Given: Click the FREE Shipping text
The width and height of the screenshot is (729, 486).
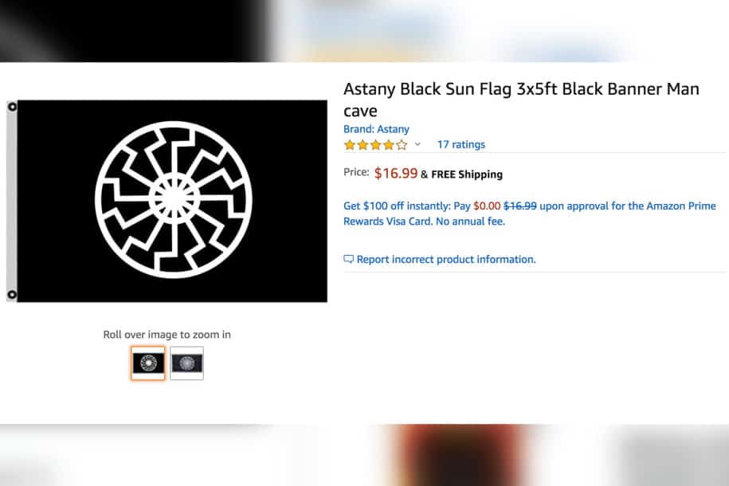Looking at the screenshot, I should pyautogui.click(x=467, y=174).
